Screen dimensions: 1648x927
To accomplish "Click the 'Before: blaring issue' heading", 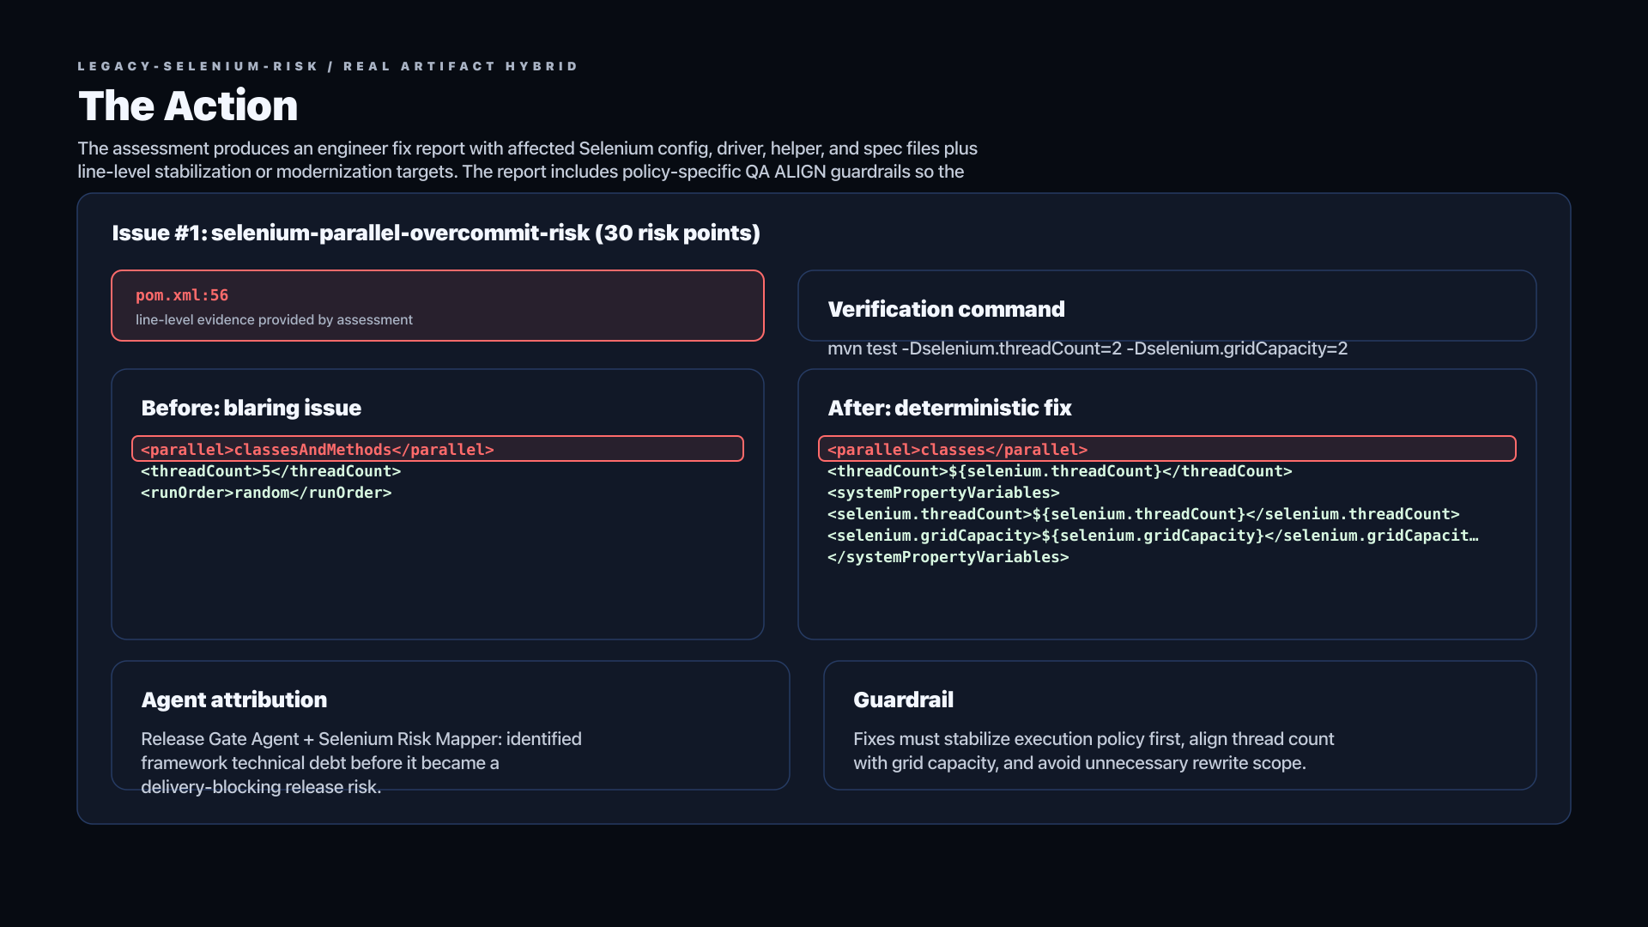I will click(251, 408).
